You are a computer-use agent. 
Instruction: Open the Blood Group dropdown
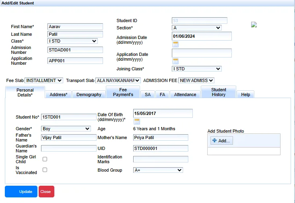[x=158, y=170]
